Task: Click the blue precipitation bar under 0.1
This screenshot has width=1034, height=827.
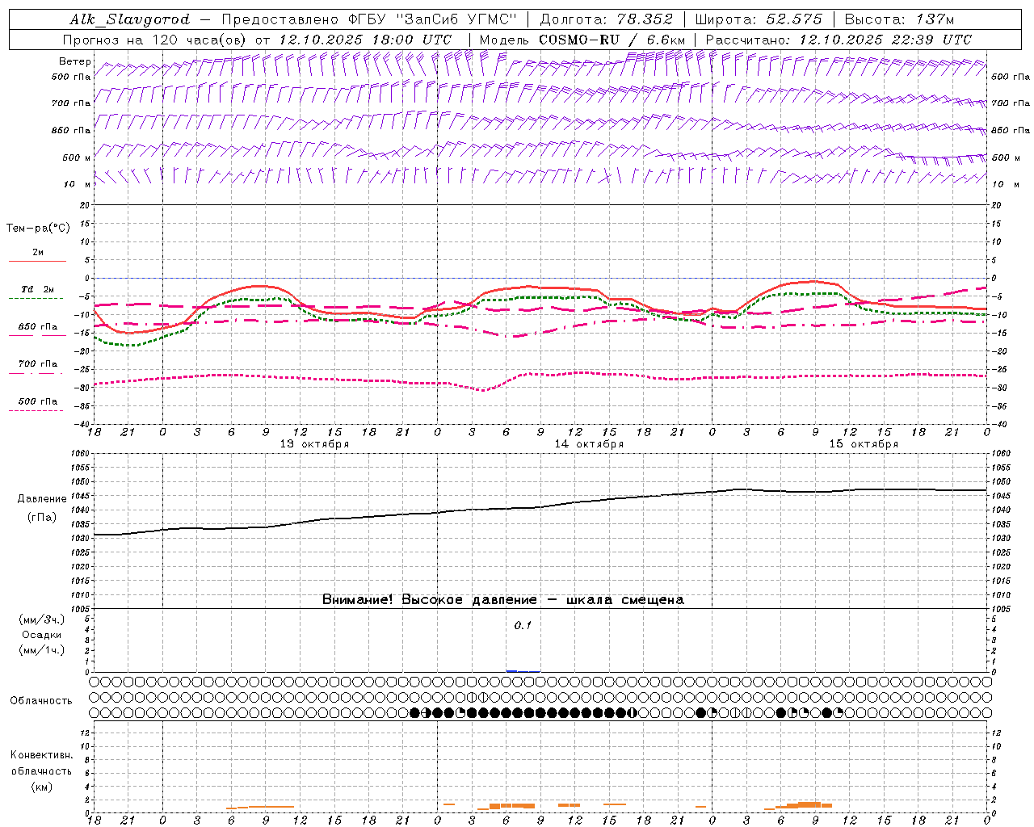Action: 512,670
